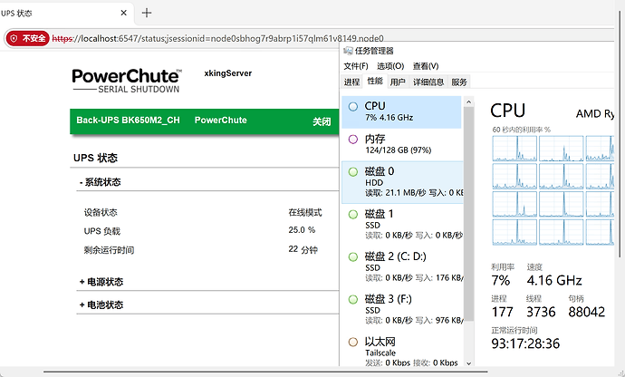Select the 内存 performance entry
This screenshot has width=625, height=377.
pyautogui.click(x=402, y=144)
